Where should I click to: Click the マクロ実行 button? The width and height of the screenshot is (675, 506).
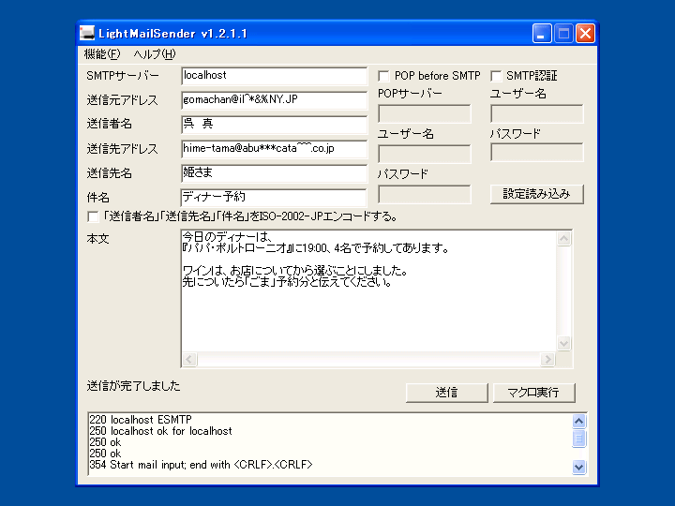coord(533,393)
